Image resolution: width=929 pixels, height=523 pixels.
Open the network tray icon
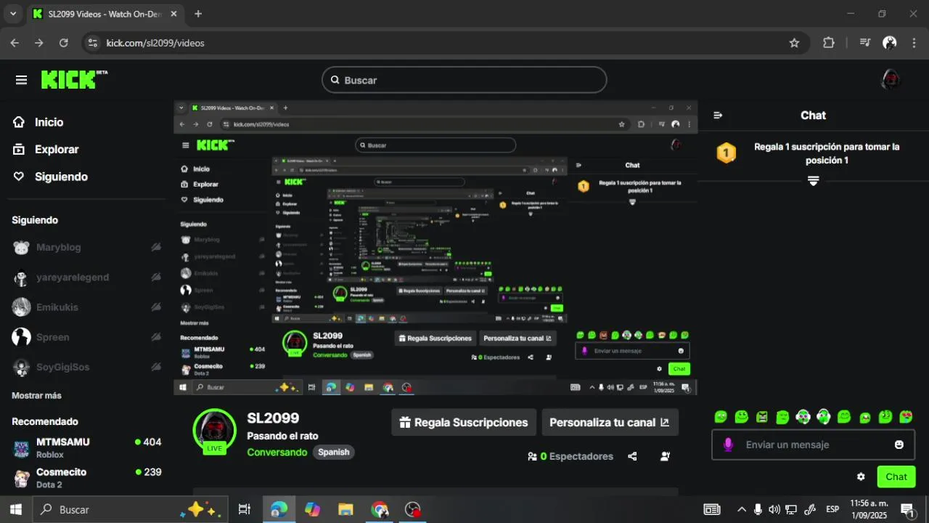792,509
